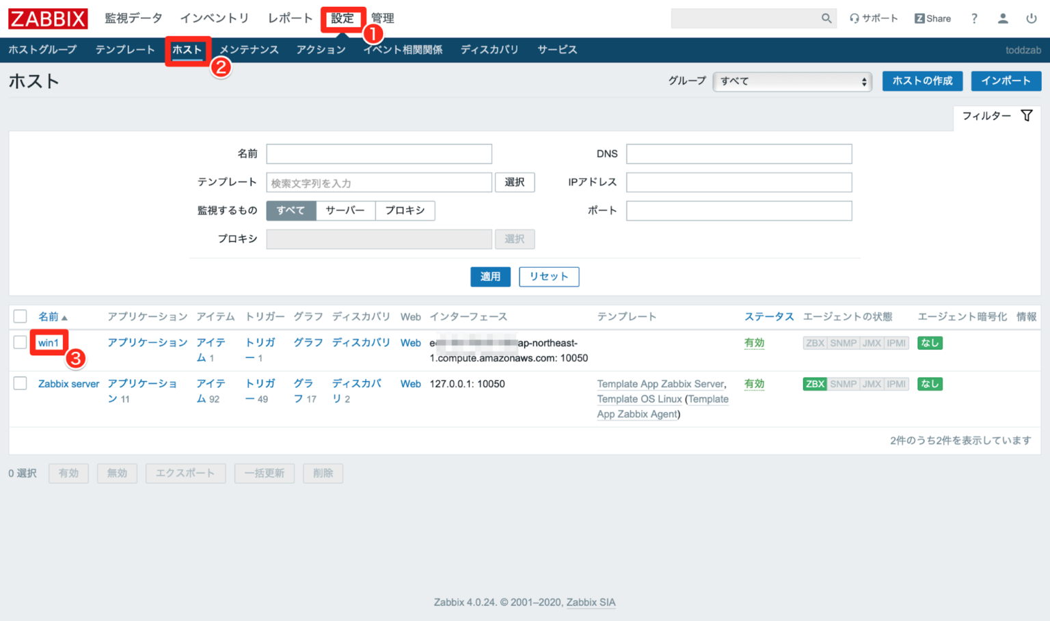The height and width of the screenshot is (621, 1050).
Task: Toggle the 有効 status of Zabbix server
Action: tap(754, 384)
